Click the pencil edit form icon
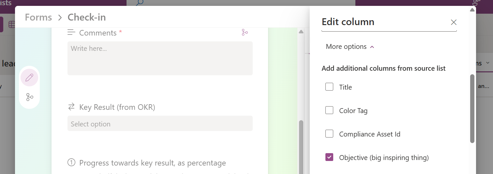The image size is (493, 174). 29,78
